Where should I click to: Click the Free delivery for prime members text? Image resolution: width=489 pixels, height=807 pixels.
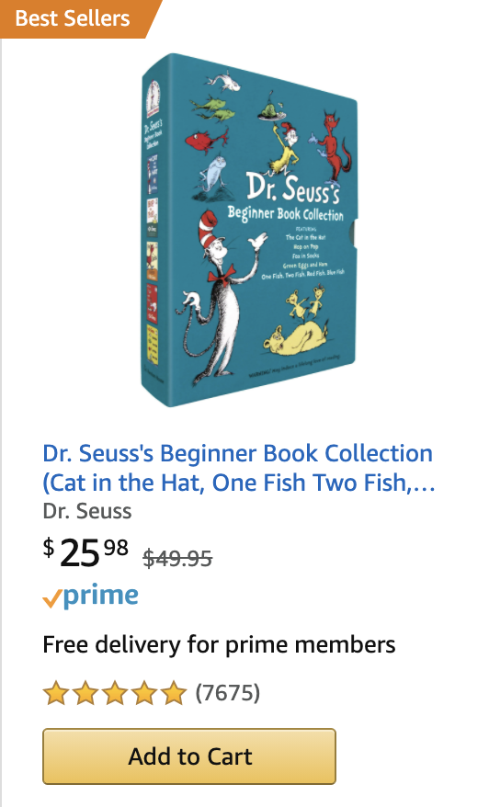pos(219,644)
